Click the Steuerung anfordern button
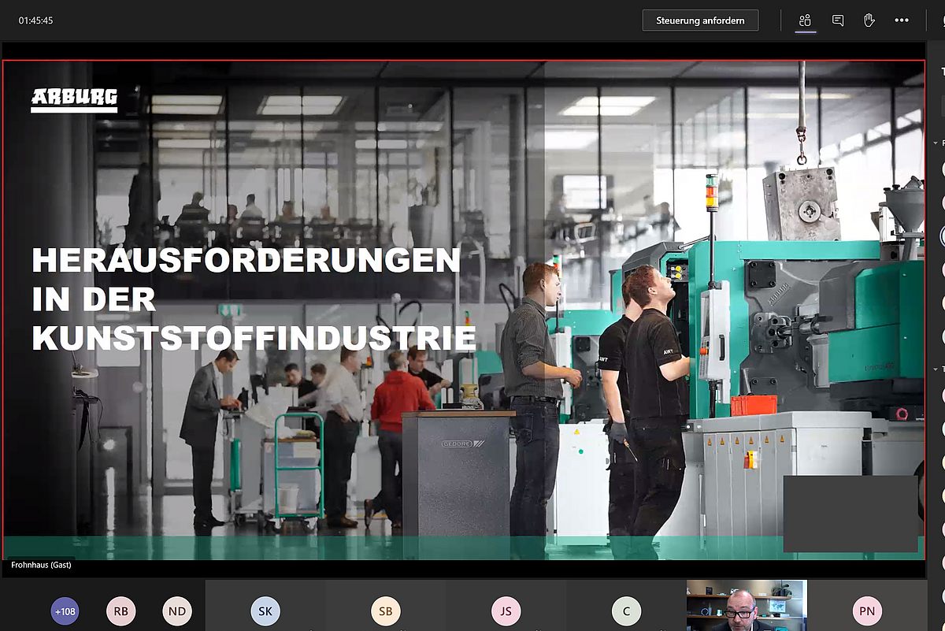The image size is (945, 631). point(700,20)
